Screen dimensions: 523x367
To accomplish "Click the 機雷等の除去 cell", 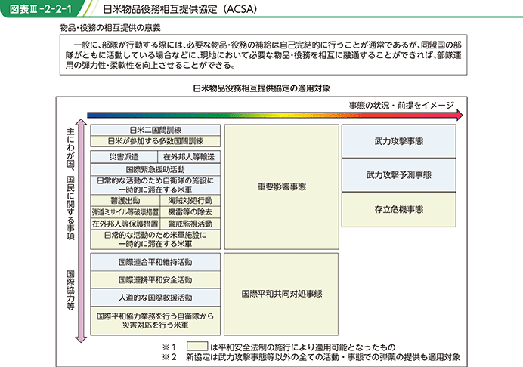I will click(190, 212).
